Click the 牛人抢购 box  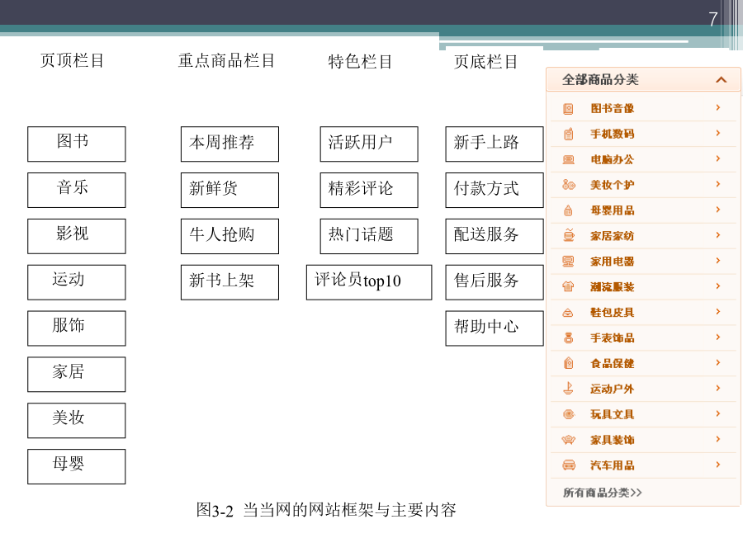[230, 236]
